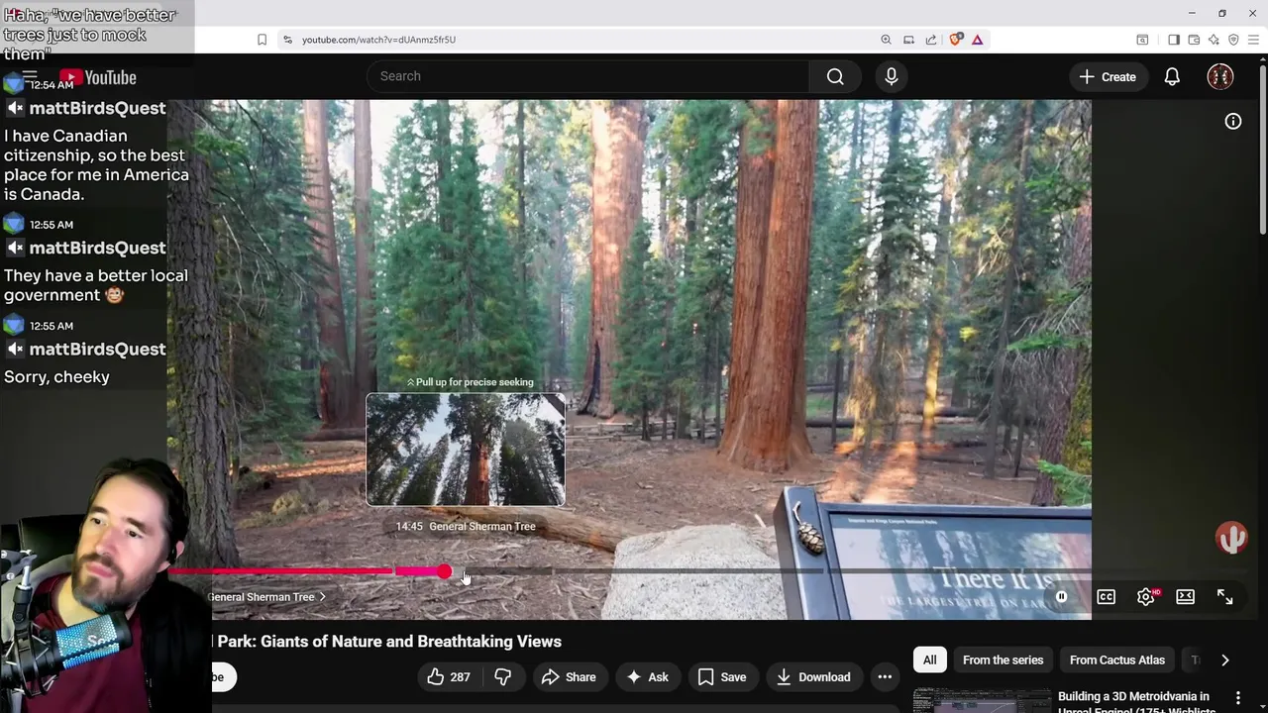Select the From the series chip

pyautogui.click(x=1003, y=661)
